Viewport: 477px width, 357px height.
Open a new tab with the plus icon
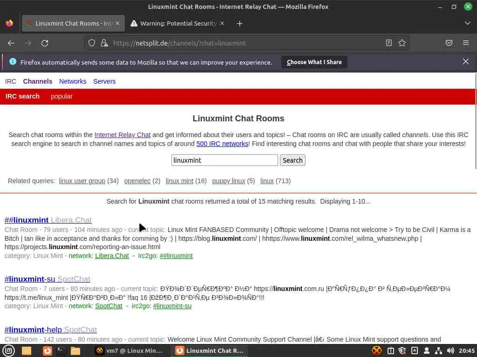(x=239, y=23)
